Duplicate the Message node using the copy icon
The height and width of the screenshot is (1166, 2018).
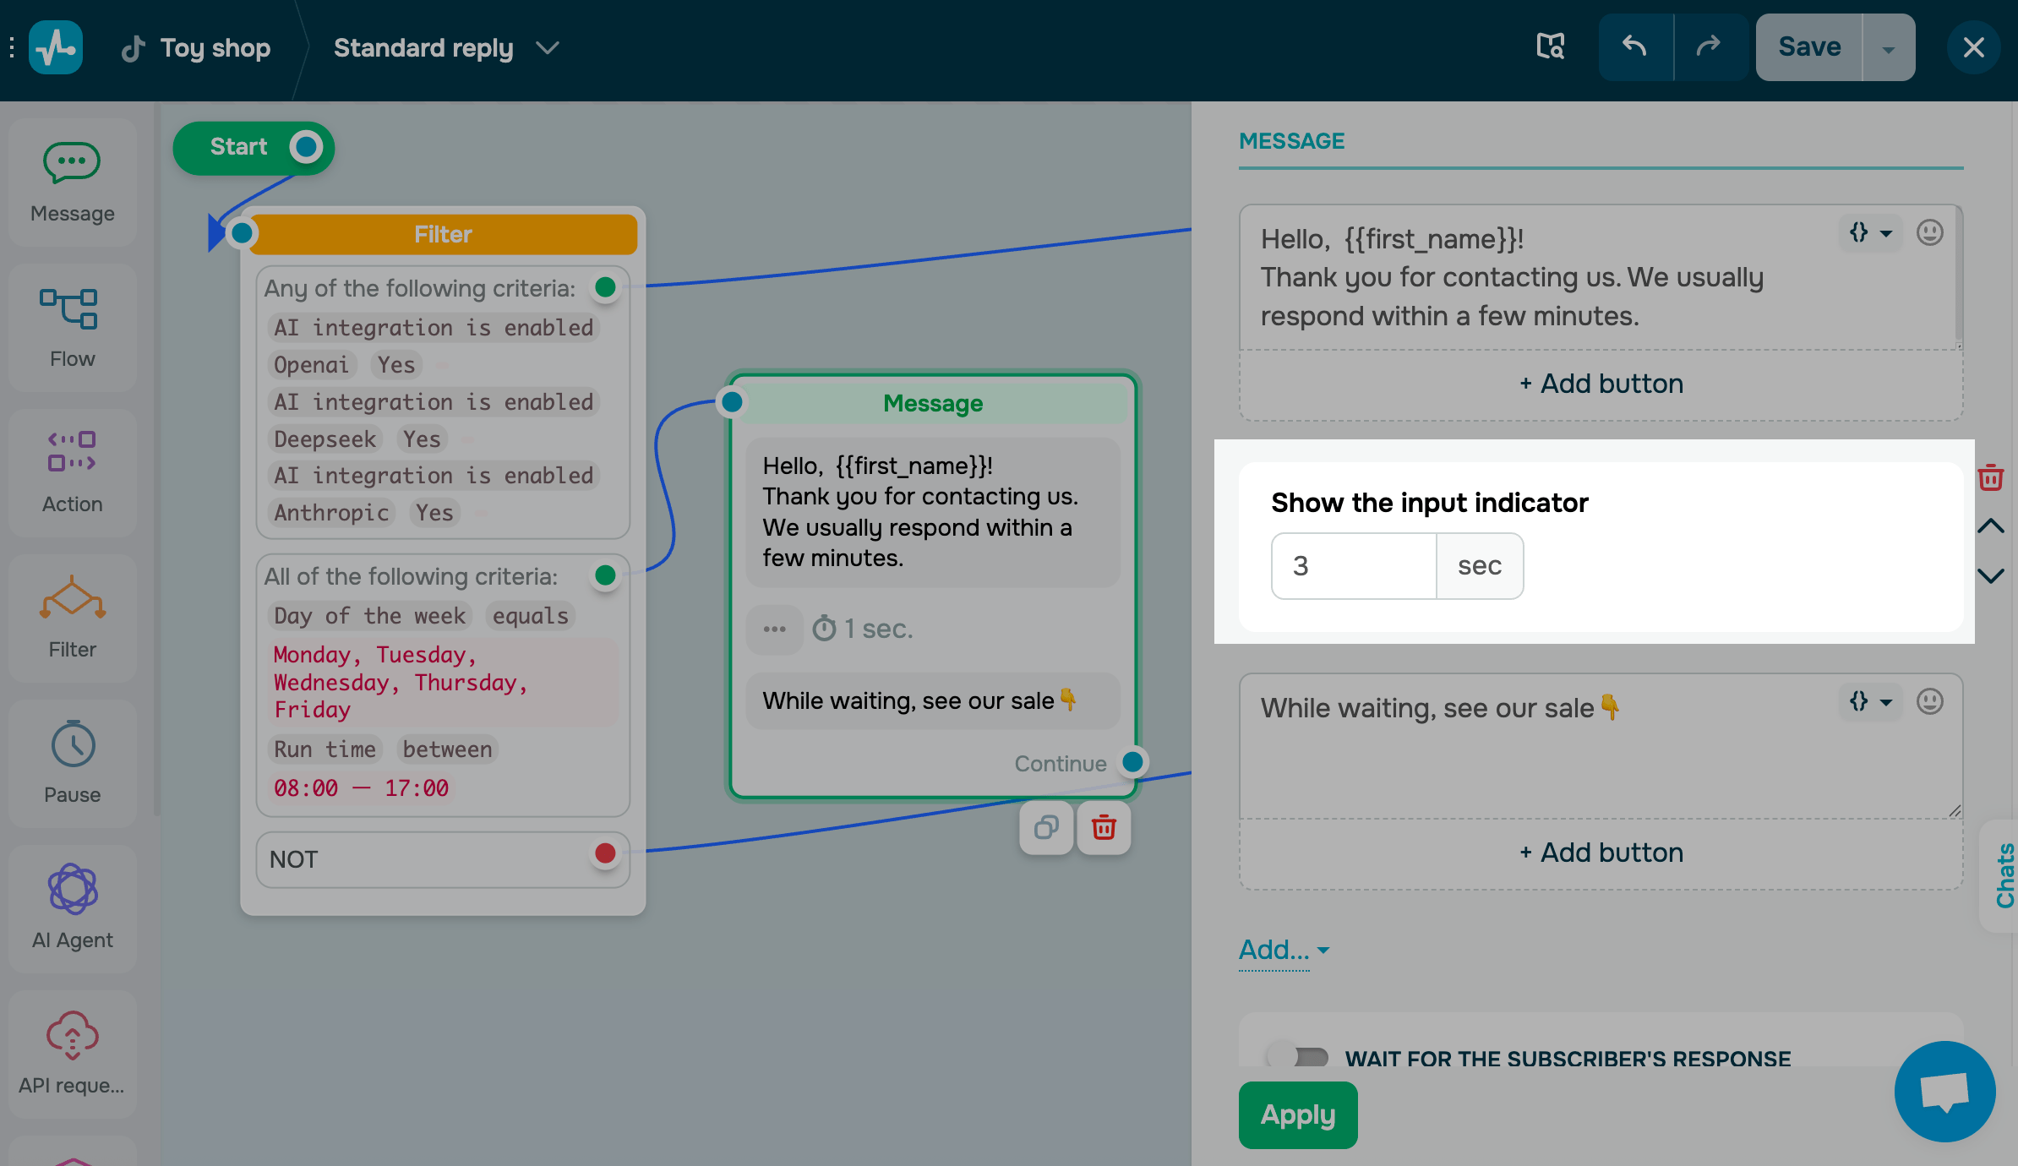tap(1046, 828)
